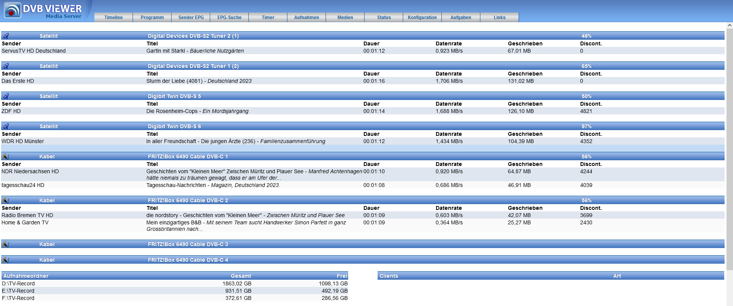The height and width of the screenshot is (306, 733).
Task: Click cable icon for FRITZ!Box DVB-C 3
Action: point(6,244)
